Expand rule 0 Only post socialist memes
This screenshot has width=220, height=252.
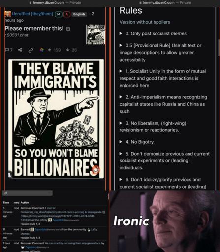click(153, 34)
